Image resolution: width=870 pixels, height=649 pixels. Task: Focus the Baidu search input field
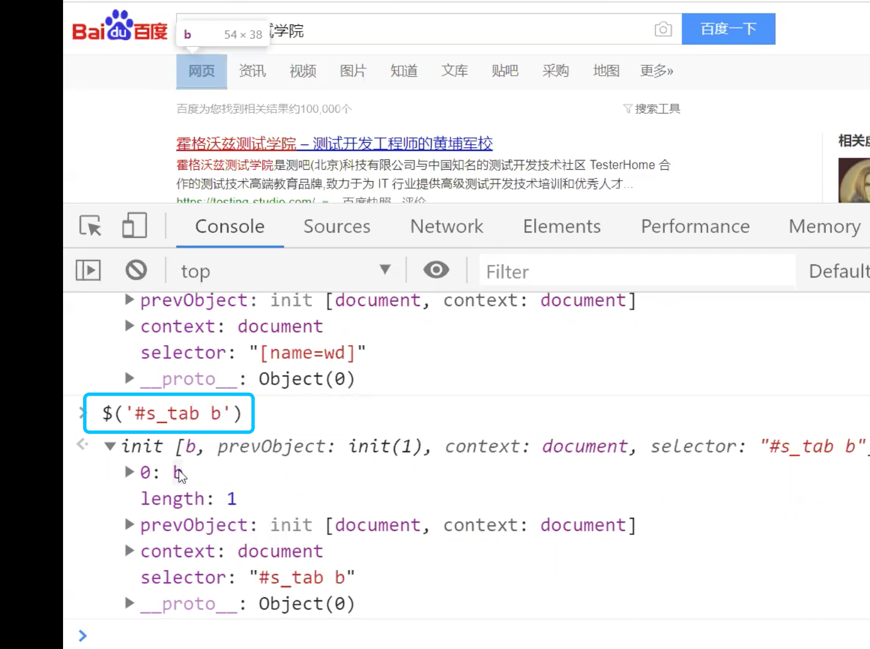click(x=429, y=29)
